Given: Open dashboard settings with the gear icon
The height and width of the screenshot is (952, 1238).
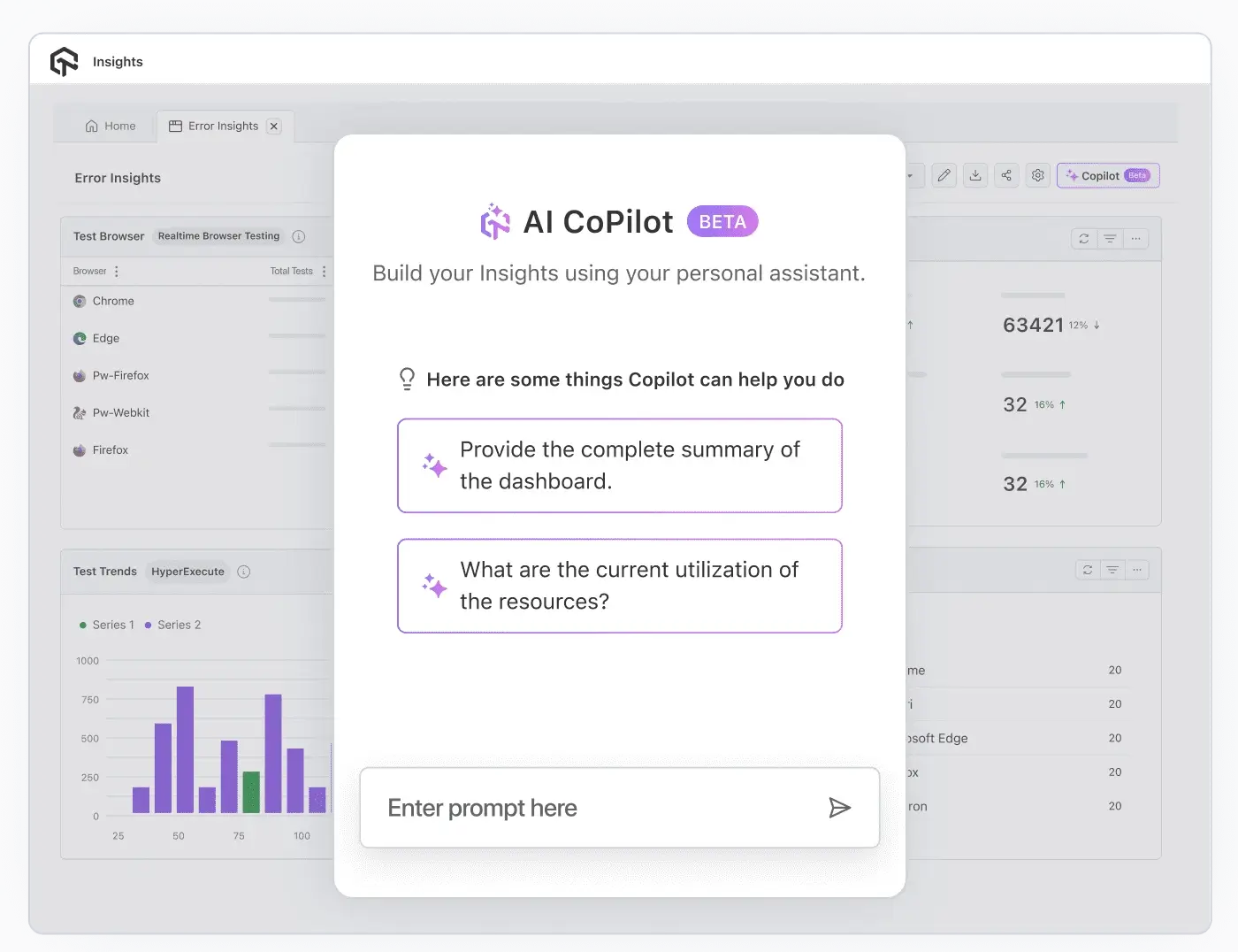Looking at the screenshot, I should point(1037,175).
